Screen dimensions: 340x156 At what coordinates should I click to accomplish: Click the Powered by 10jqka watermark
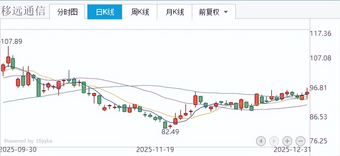pyautogui.click(x=28, y=141)
